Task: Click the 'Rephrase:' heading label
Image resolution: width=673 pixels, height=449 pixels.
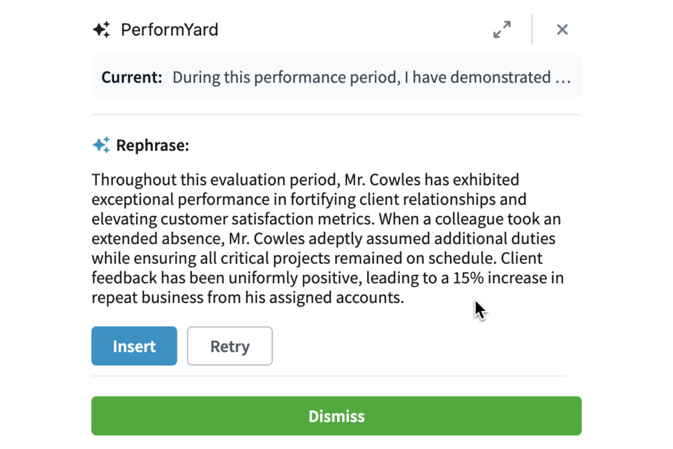Action: pos(152,146)
